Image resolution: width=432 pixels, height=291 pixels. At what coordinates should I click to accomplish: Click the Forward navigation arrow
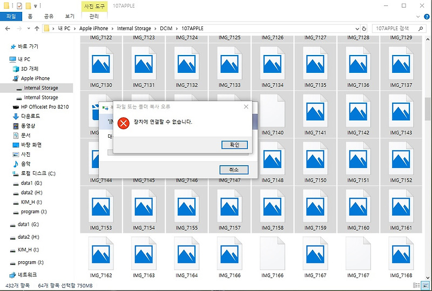click(x=19, y=29)
